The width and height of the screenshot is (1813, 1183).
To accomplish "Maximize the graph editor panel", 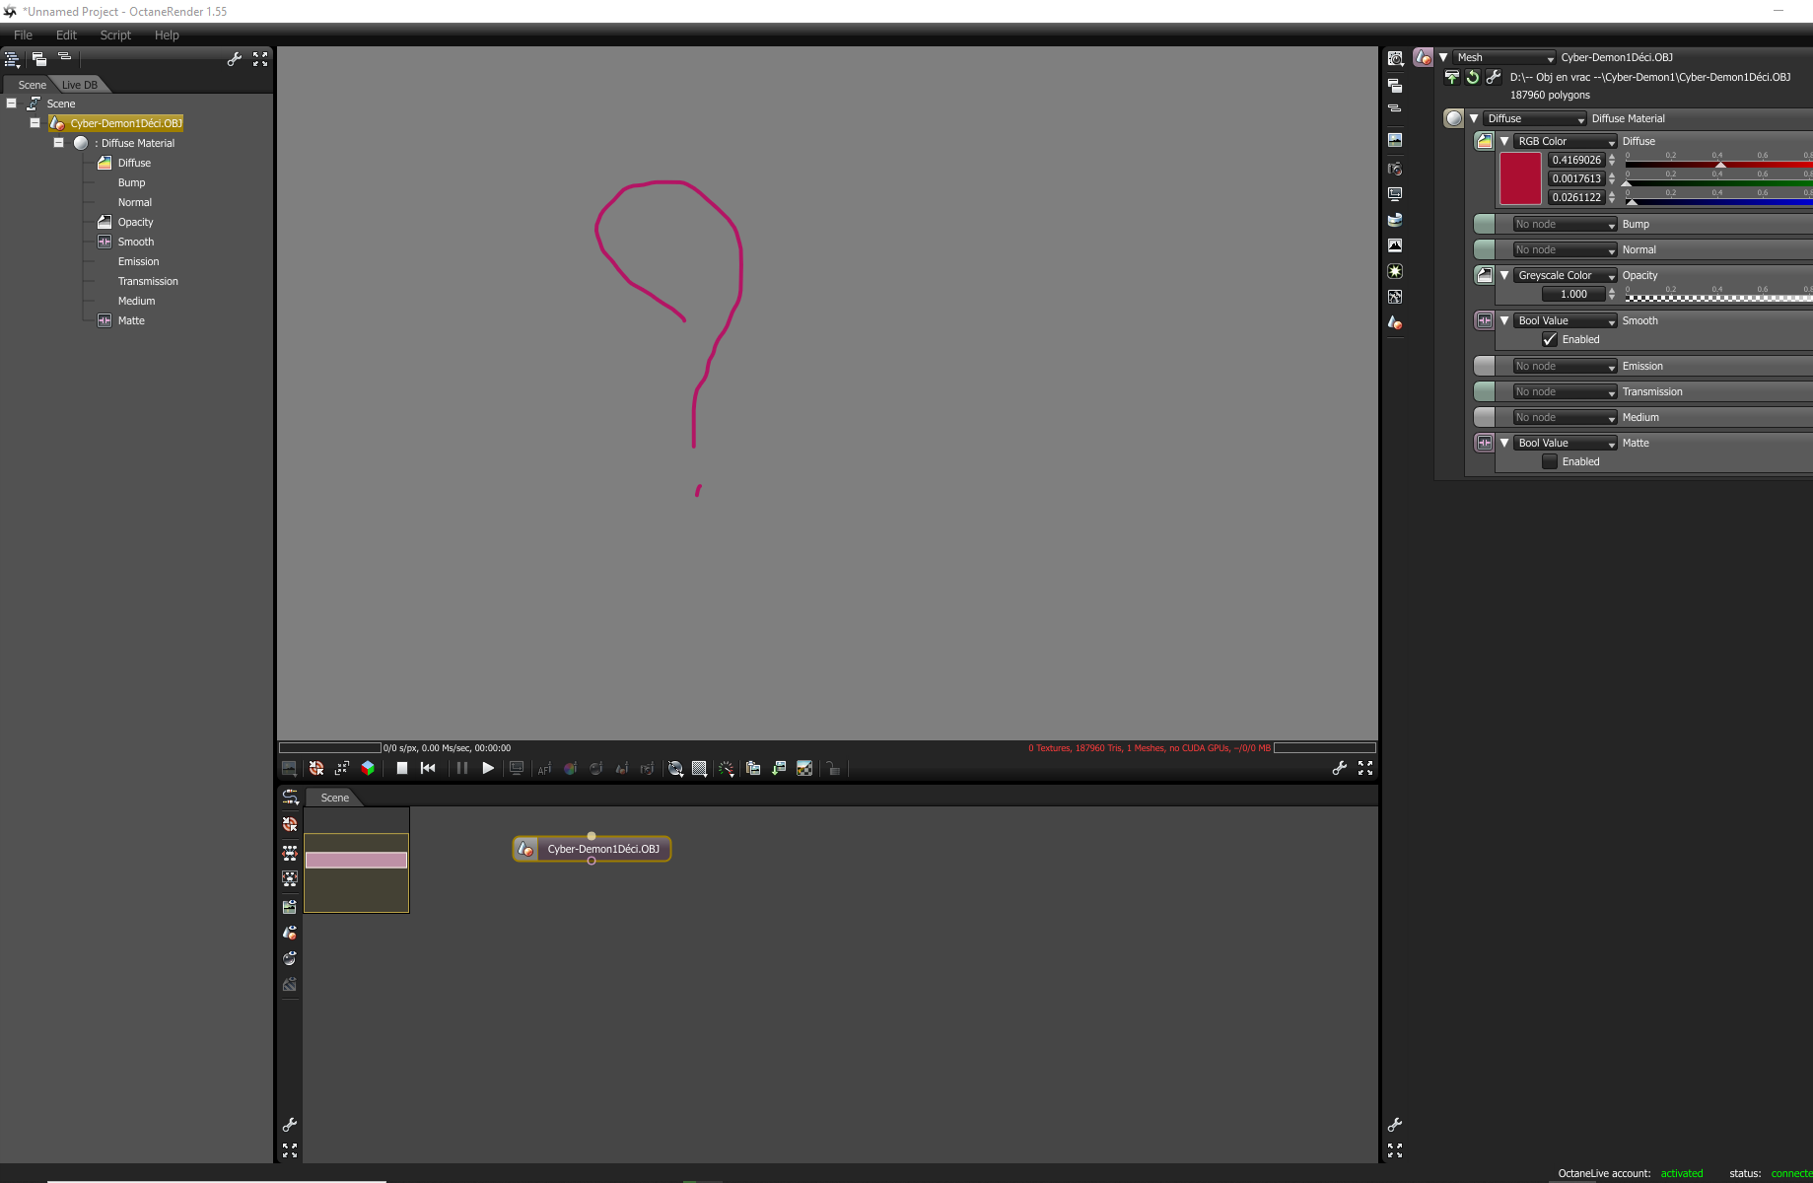I will pos(290,1150).
